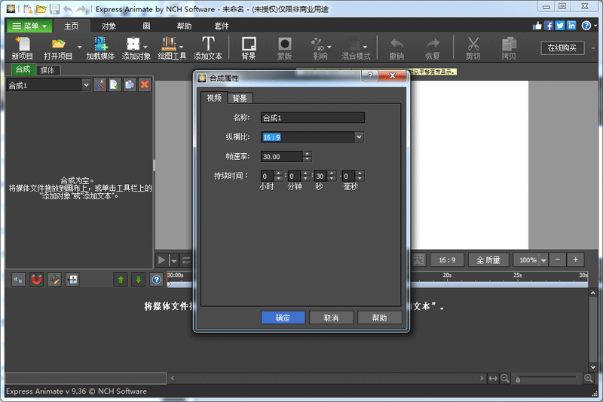Click the Facebook share icon
Image resolution: width=603 pixels, height=402 pixels.
(x=549, y=26)
